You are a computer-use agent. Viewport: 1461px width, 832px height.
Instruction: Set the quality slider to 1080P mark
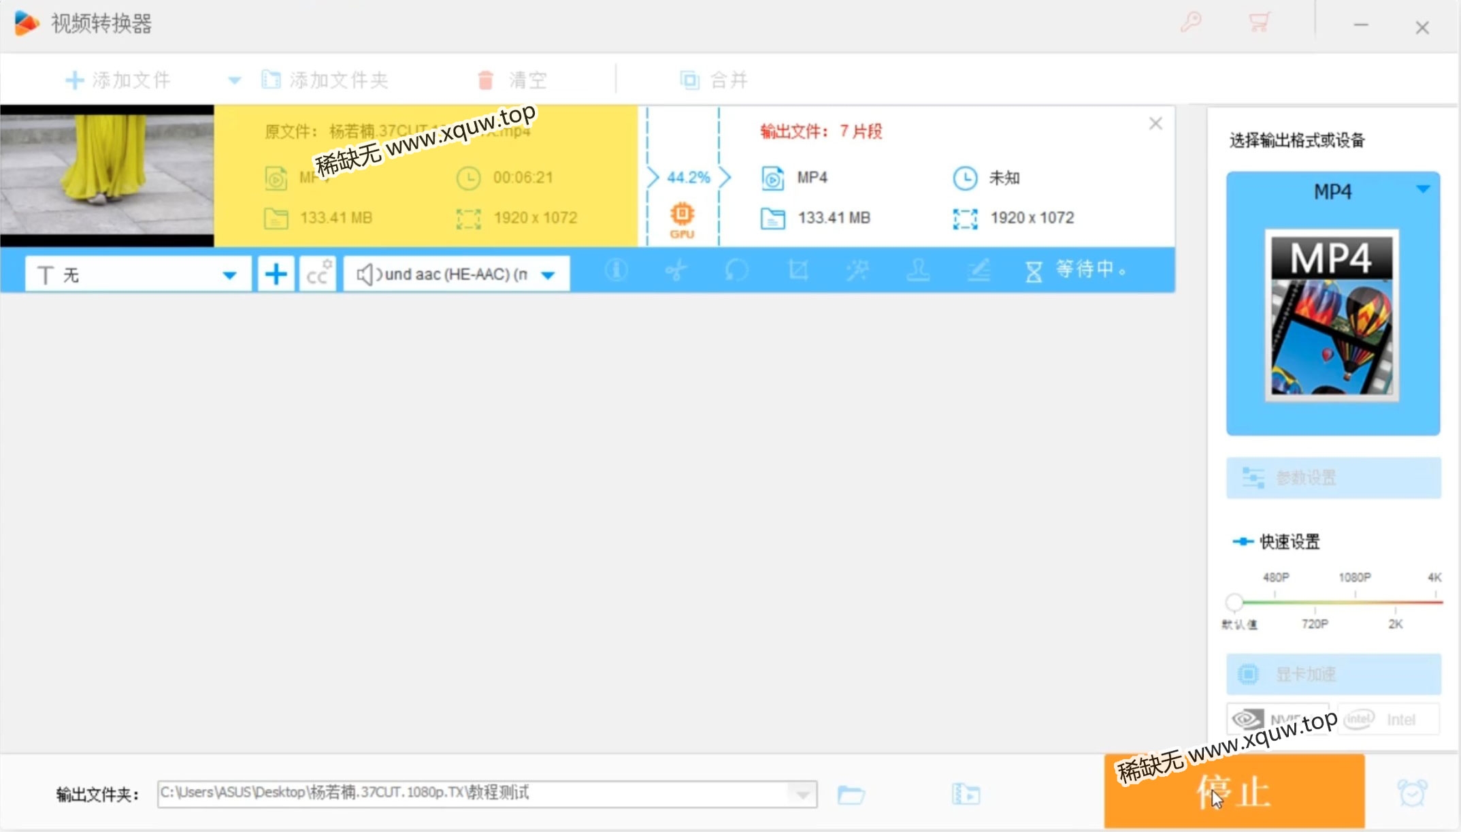point(1355,595)
